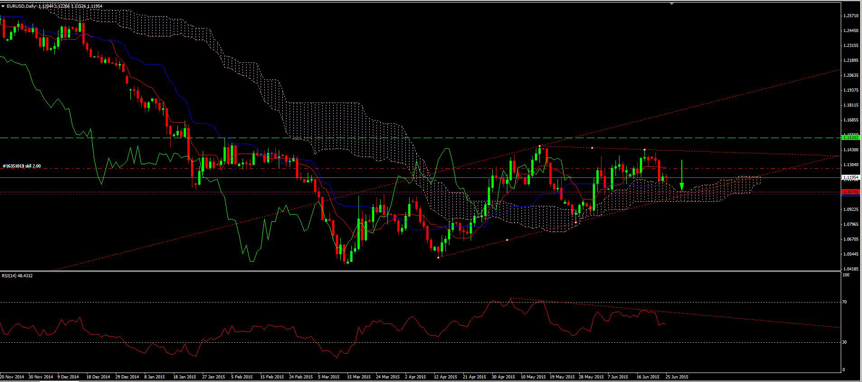The height and width of the screenshot is (382, 862).
Task: Click the trendline anchor on the late-May low
Action: coord(576,222)
